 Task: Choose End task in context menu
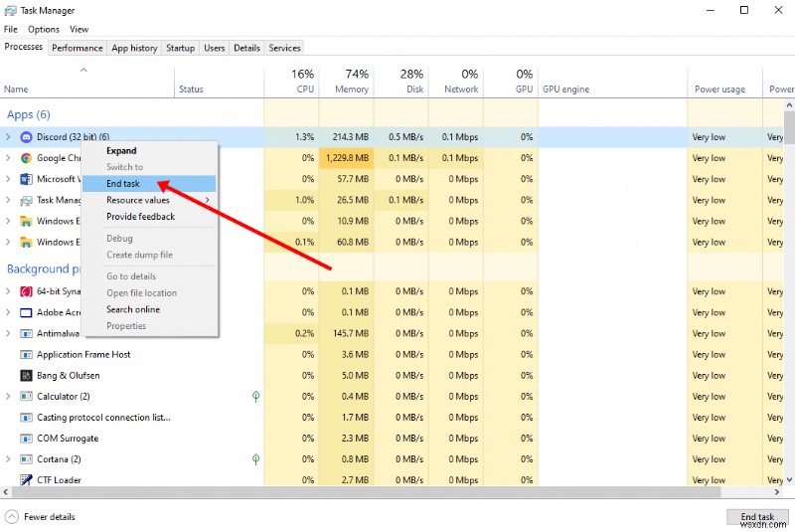(x=150, y=184)
